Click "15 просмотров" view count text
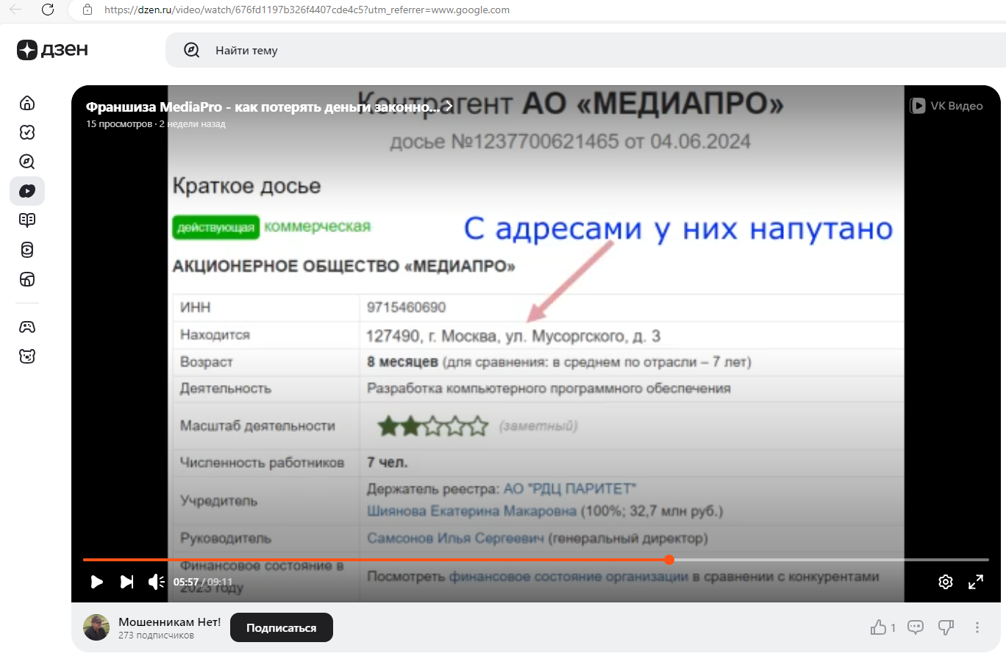Image resolution: width=1006 pixels, height=659 pixels. 119,124
